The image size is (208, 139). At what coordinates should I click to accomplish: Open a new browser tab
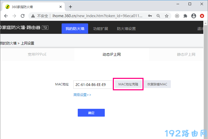pos(70,7)
